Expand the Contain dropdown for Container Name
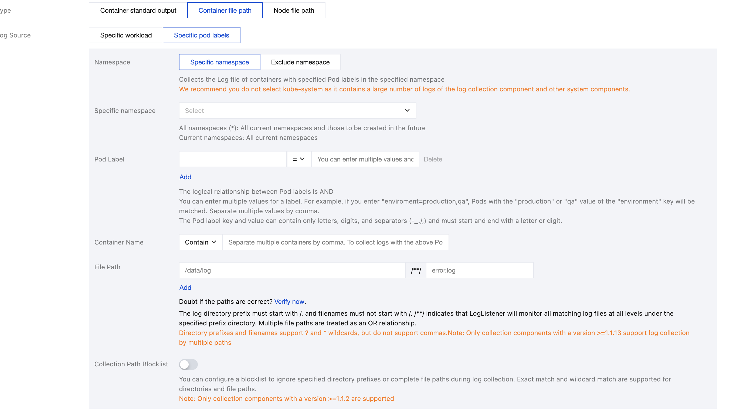The image size is (733, 413). [x=200, y=242]
